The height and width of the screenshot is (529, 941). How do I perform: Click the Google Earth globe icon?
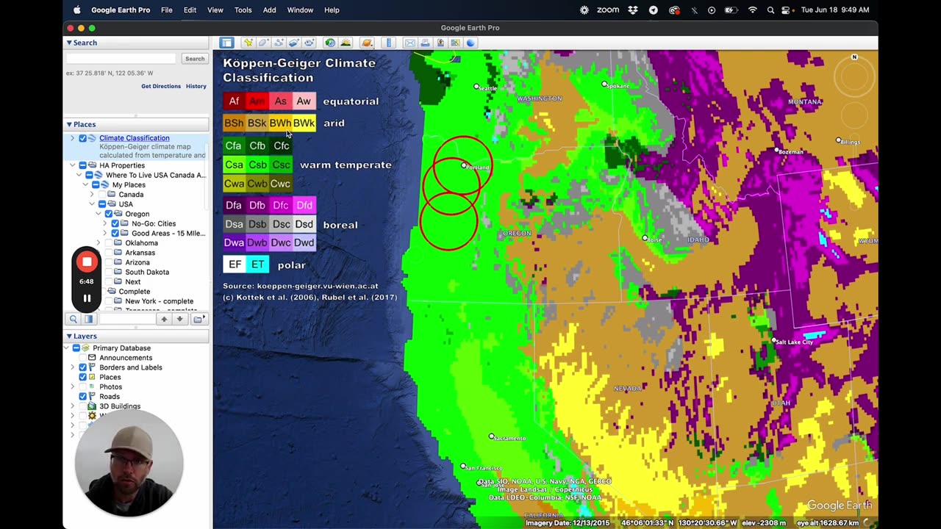[x=470, y=43]
